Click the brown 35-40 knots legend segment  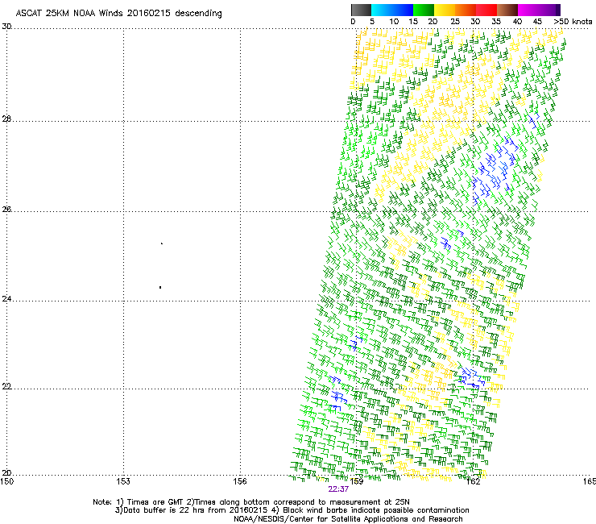(x=507, y=10)
